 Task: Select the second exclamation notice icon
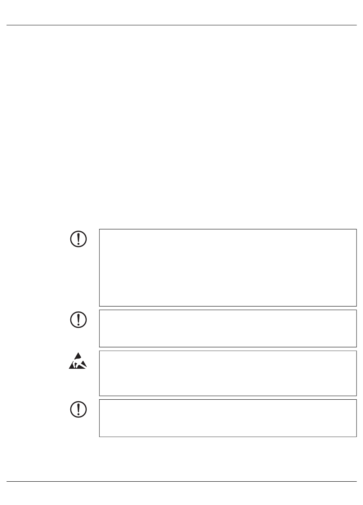tap(78, 319)
